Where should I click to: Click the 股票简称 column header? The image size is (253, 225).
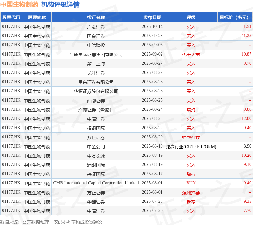(37, 17)
